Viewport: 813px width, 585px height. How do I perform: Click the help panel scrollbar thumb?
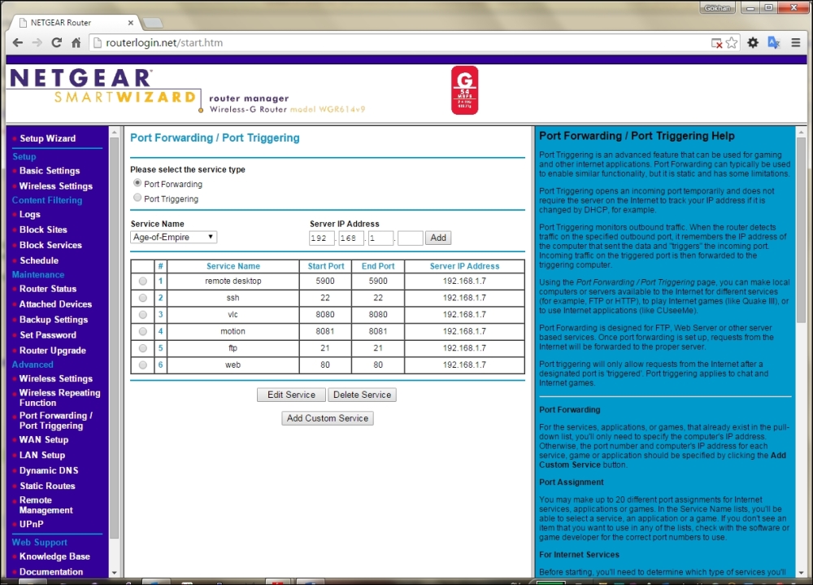coord(801,230)
